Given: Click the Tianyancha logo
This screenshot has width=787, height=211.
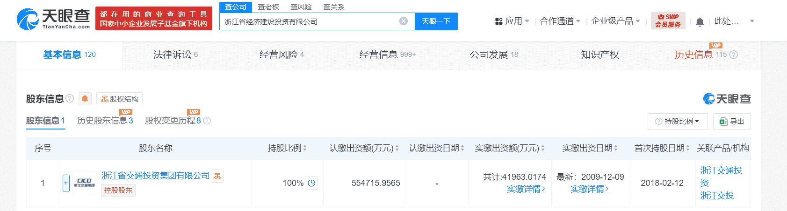Looking at the screenshot, I should click(x=53, y=19).
